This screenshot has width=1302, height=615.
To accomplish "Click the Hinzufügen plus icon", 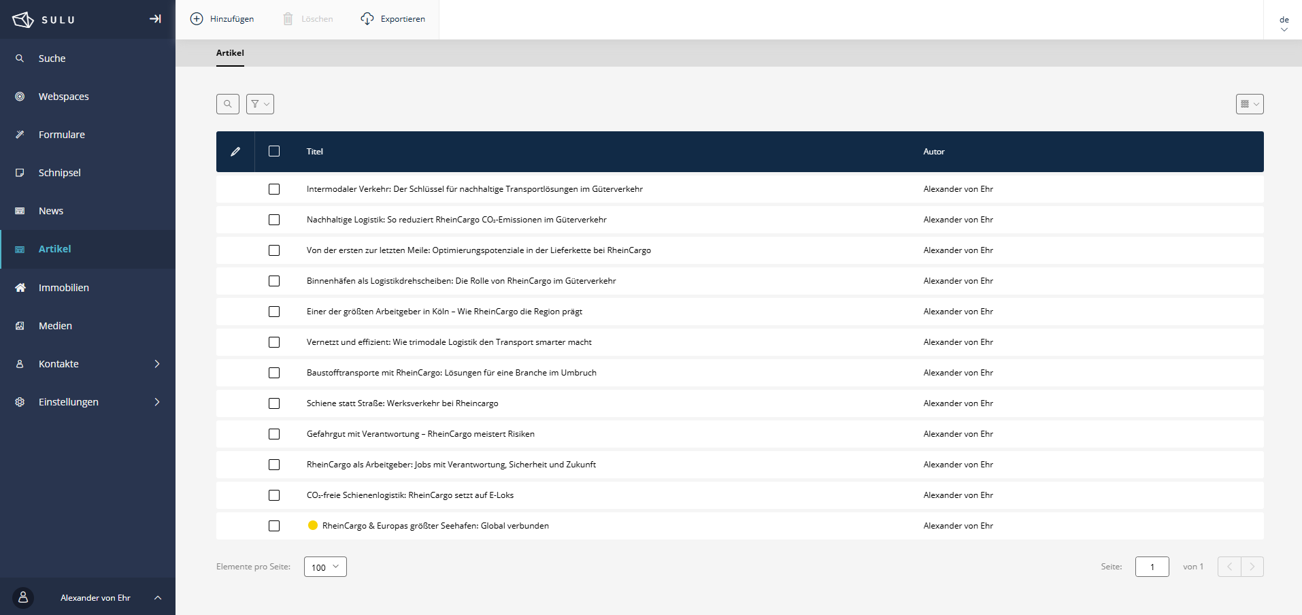I will point(197,19).
